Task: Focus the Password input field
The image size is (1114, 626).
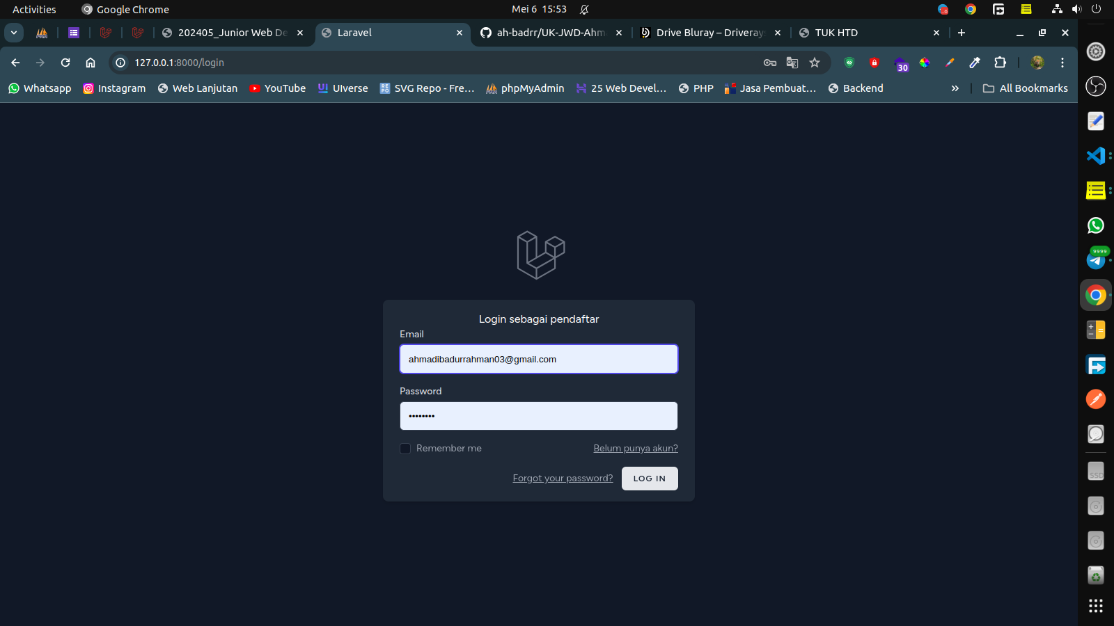Action: pos(539,416)
